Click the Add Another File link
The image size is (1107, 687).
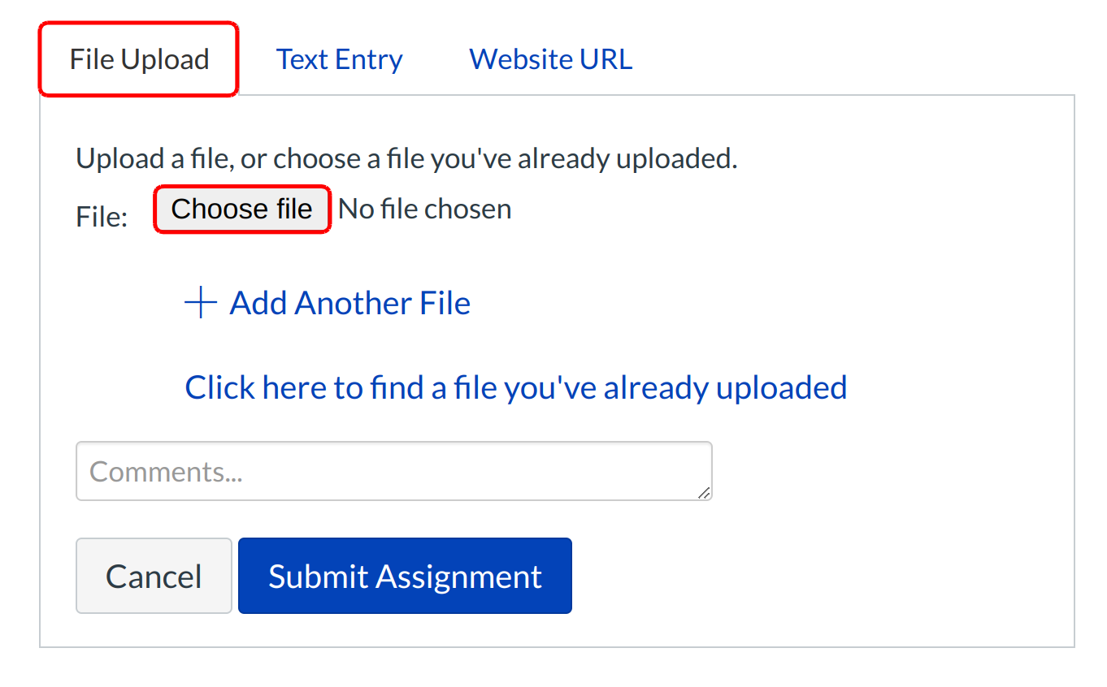(x=349, y=304)
